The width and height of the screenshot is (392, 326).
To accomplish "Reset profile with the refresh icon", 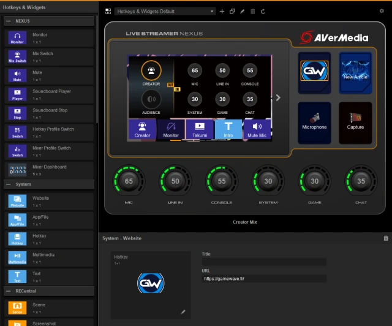I will (263, 11).
